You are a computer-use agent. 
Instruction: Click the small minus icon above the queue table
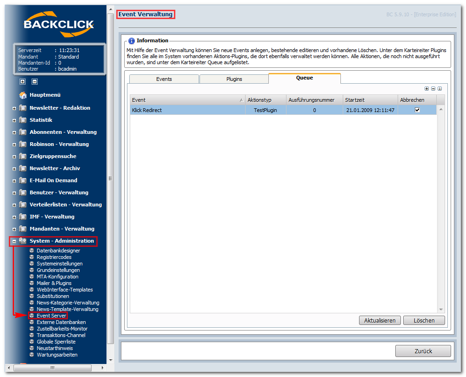click(433, 88)
